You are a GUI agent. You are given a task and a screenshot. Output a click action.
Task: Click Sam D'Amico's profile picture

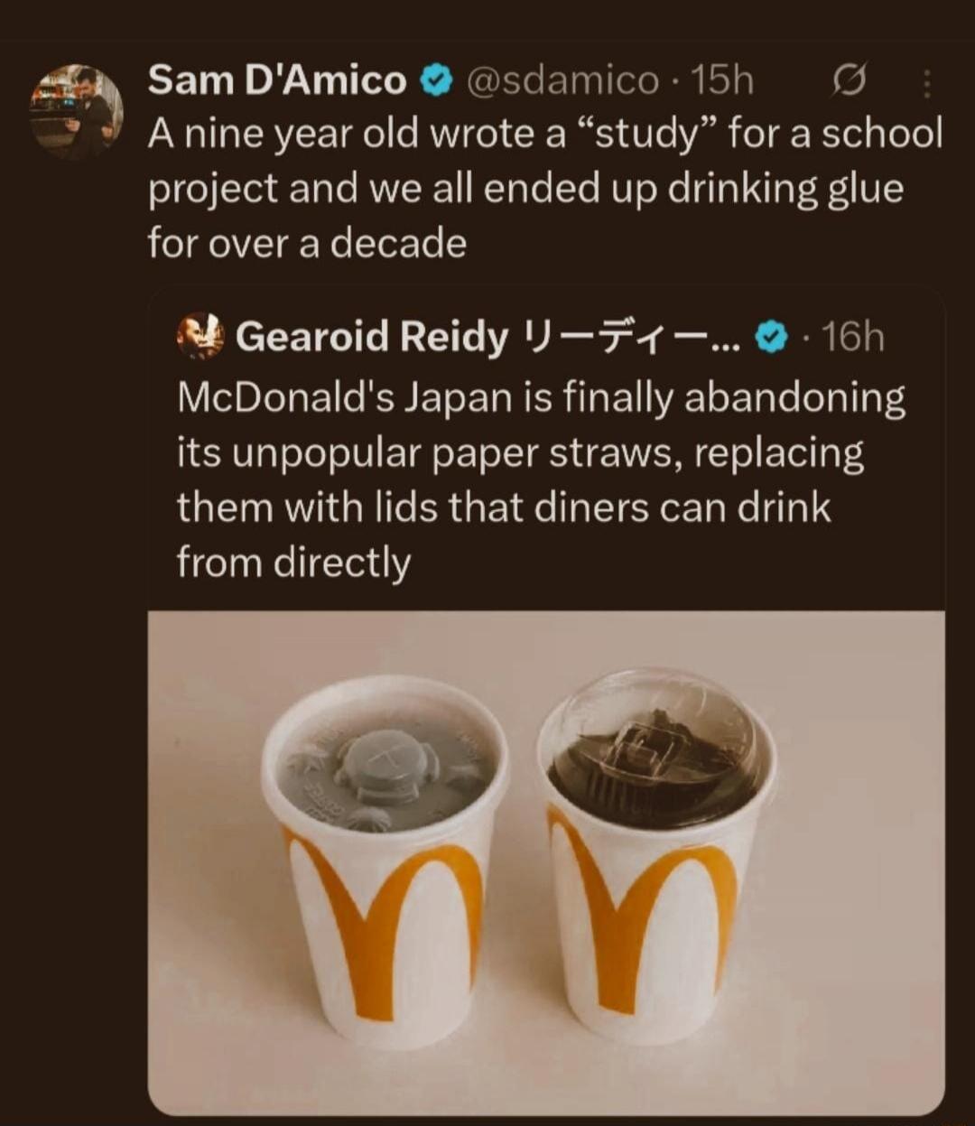tap(74, 109)
